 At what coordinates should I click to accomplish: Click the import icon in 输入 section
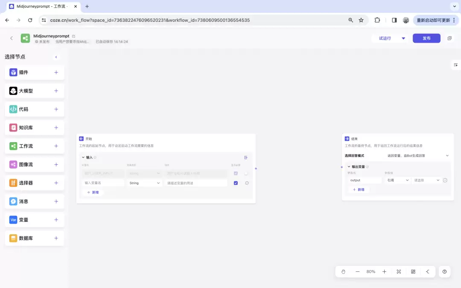(x=246, y=157)
